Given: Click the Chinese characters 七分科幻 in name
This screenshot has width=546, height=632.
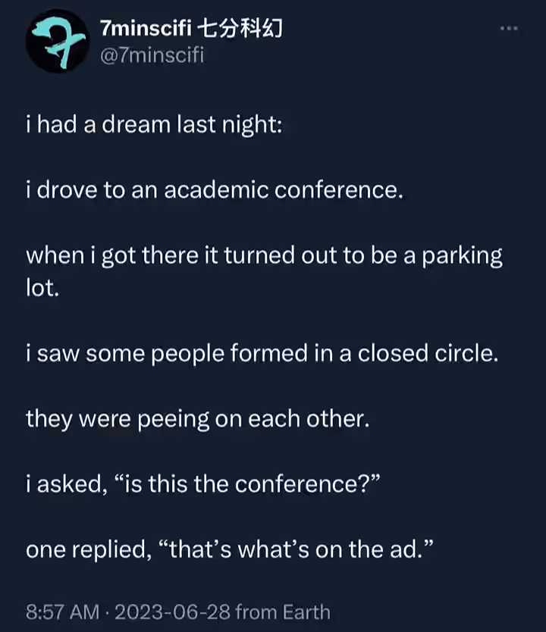Looking at the screenshot, I should (x=240, y=29).
